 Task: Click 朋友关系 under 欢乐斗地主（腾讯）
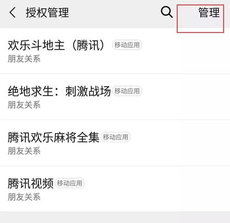(24, 59)
